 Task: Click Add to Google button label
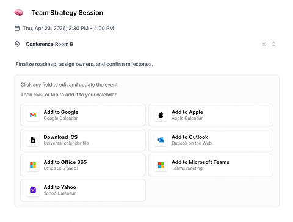[61, 112]
